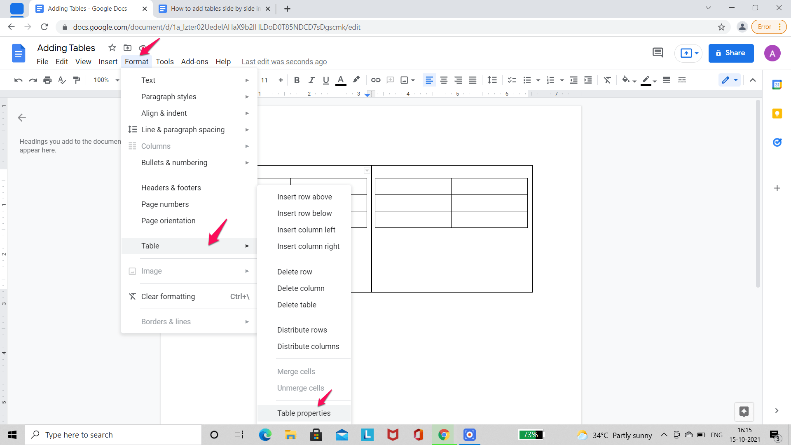
Task: Click the Format menu item
Action: pos(136,61)
